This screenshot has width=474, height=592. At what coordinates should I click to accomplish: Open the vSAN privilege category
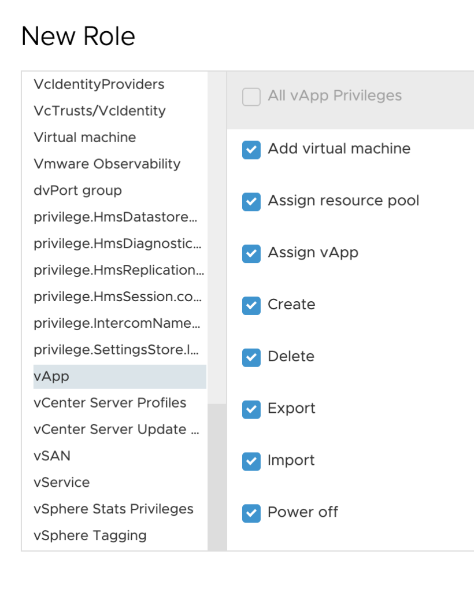tap(52, 456)
